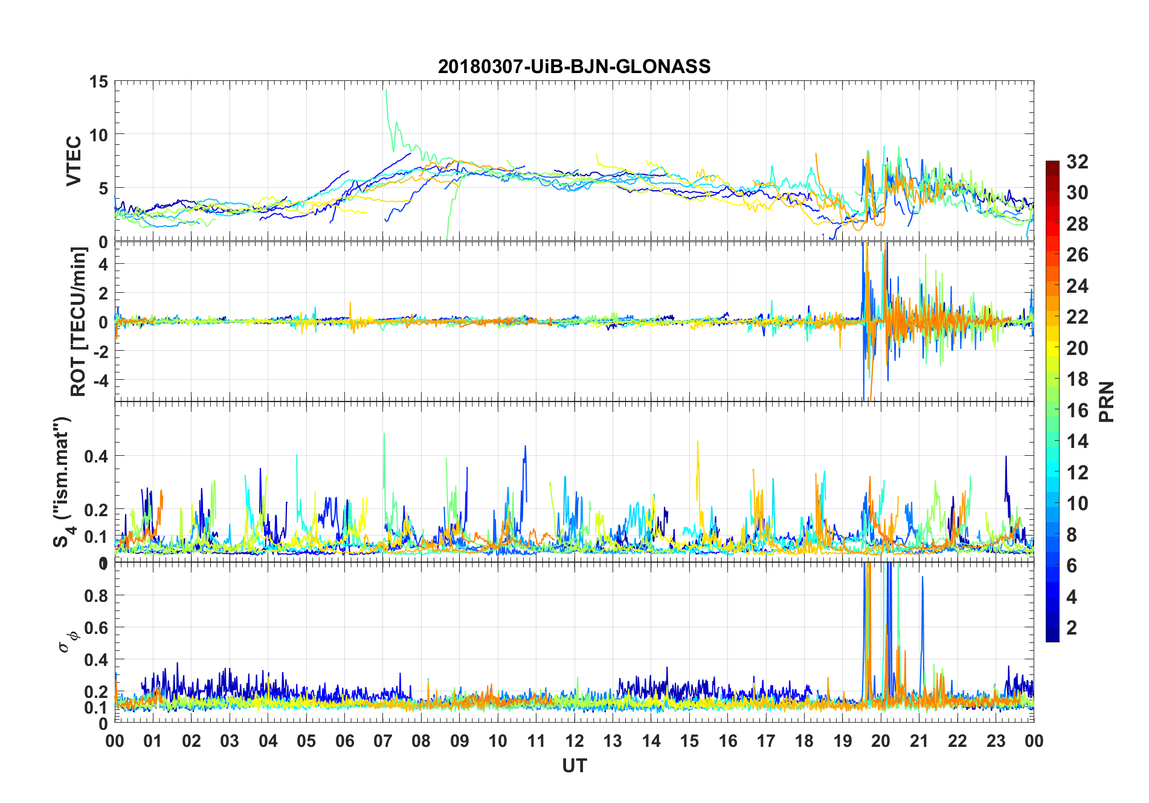The image size is (1149, 803).
Task: Click colorbar tick label 18
Action: pos(1077,379)
